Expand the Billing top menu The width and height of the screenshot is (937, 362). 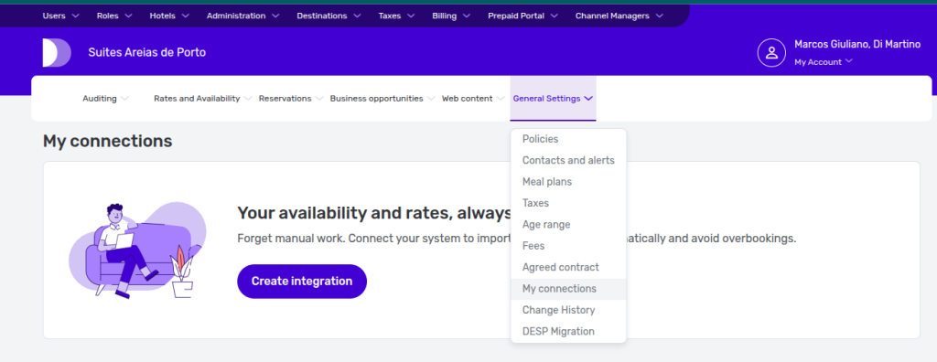[451, 16]
